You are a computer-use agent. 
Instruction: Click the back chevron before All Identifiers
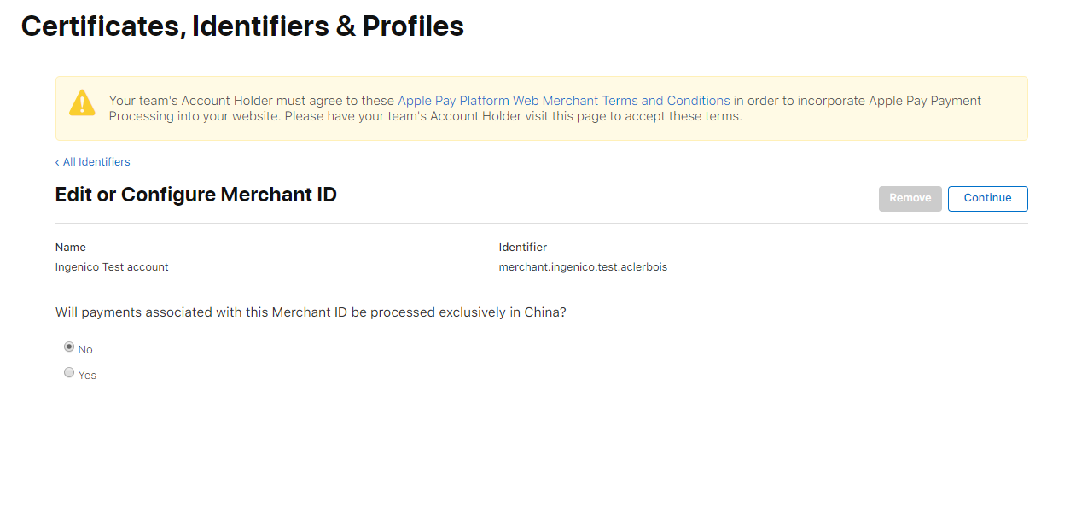[57, 162]
